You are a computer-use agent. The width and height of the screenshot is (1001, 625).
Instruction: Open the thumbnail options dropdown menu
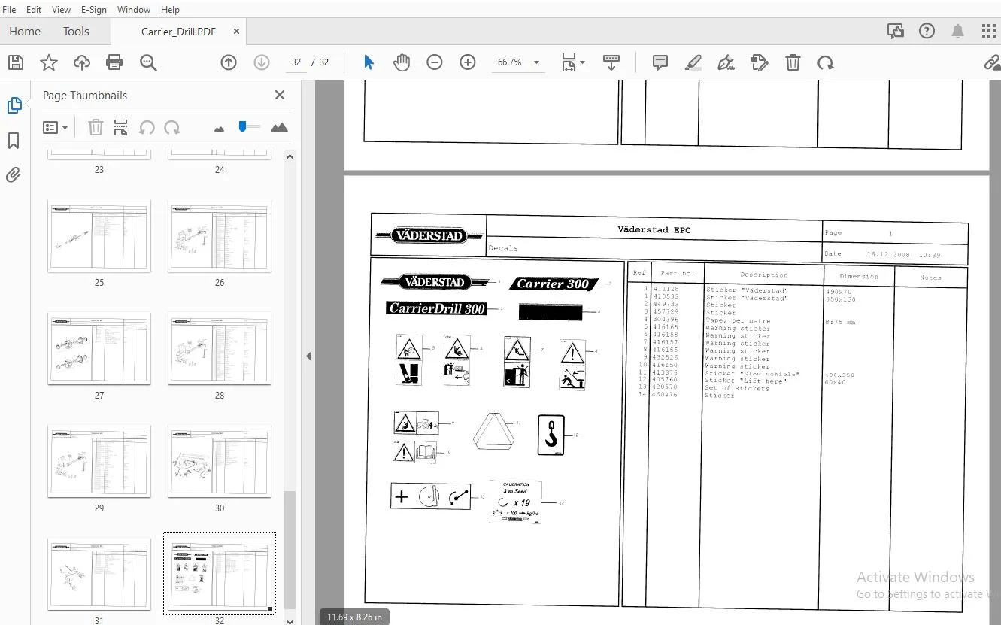click(x=56, y=128)
